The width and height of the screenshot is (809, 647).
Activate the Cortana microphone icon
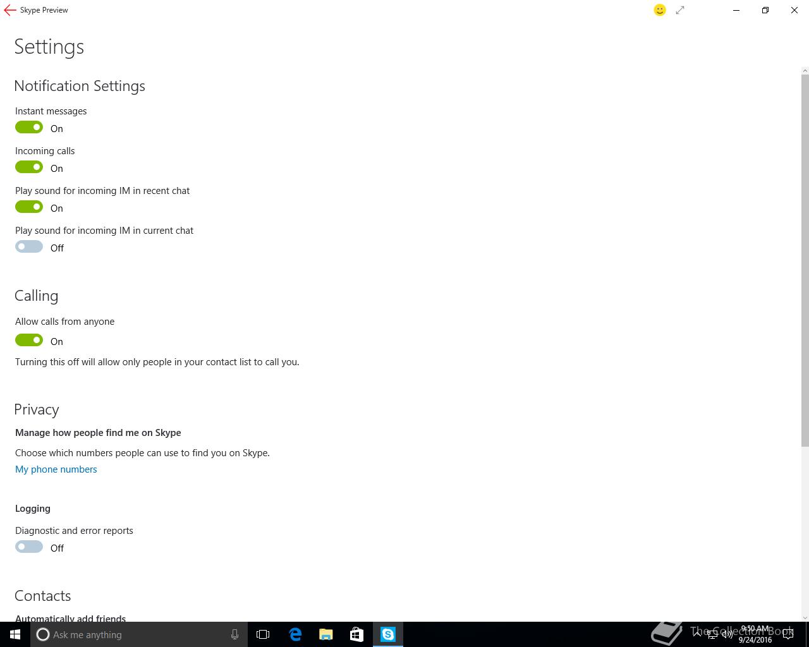click(x=234, y=634)
